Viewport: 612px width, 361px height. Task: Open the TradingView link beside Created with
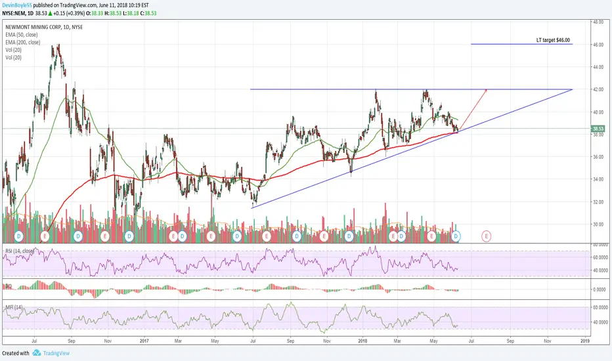[x=56, y=353]
